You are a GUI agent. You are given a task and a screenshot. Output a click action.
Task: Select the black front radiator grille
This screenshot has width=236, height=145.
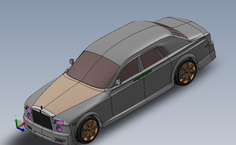(42, 119)
